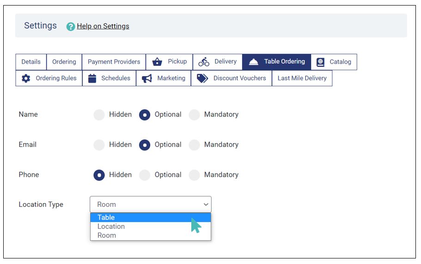Open the Payment Providers tab
Screen dimensions: 421x264
114,62
